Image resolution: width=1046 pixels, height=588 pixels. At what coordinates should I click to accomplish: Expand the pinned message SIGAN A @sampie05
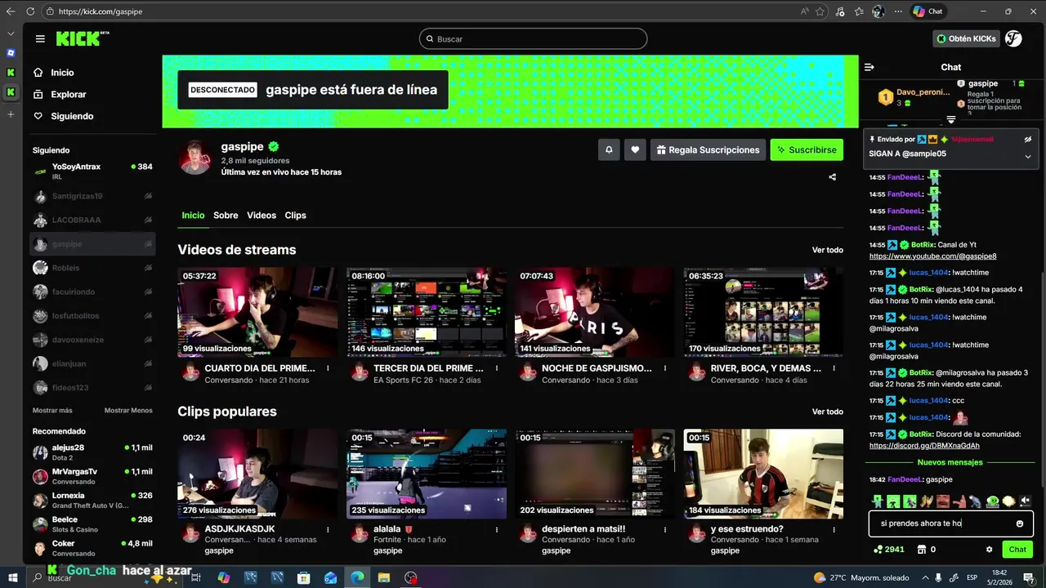click(1028, 156)
